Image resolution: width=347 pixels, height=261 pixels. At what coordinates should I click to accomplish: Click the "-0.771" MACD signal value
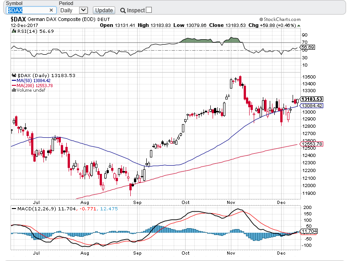point(88,209)
